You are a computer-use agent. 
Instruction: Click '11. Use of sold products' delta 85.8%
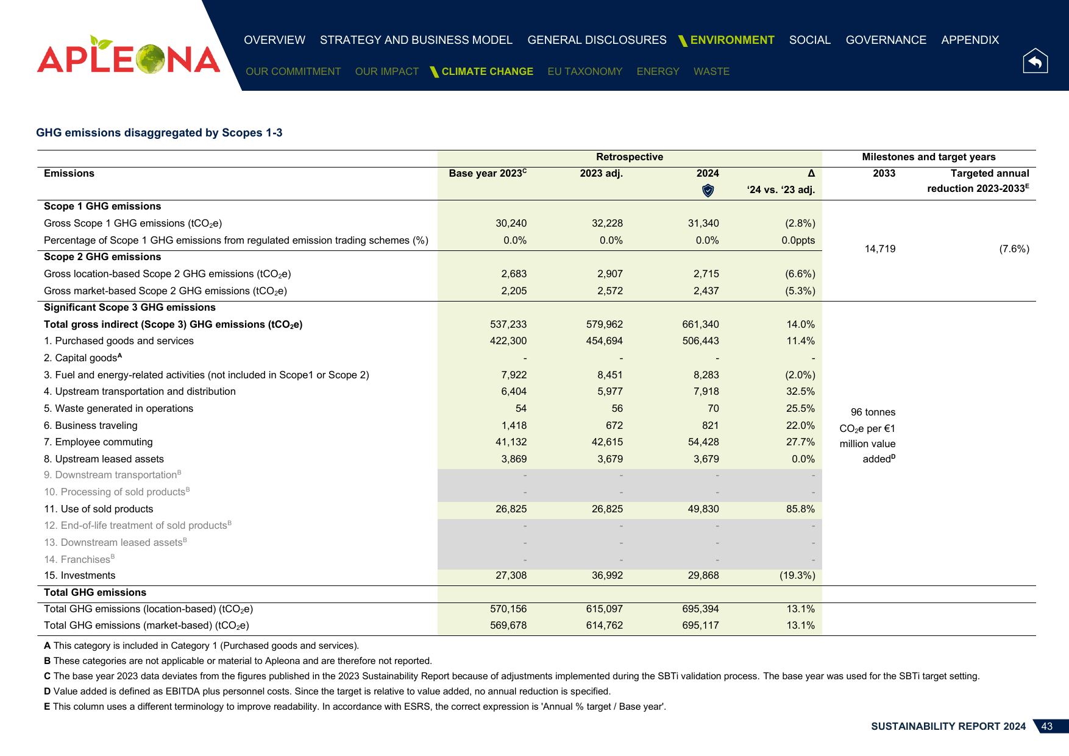coord(800,509)
